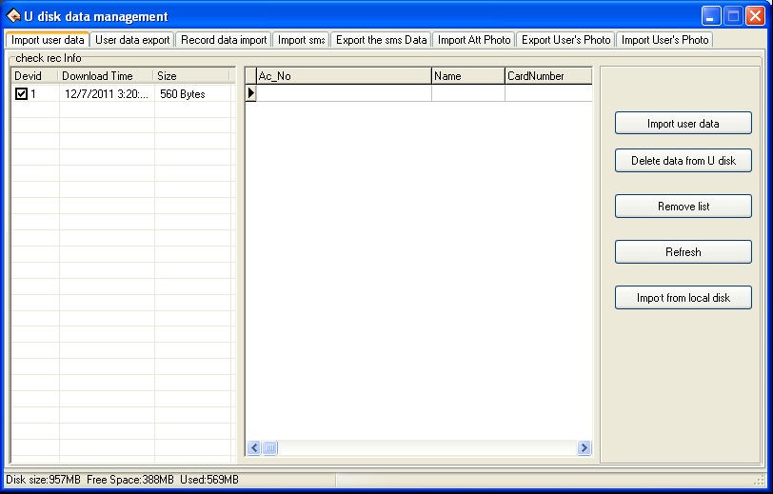The width and height of the screenshot is (773, 494).
Task: Click Delete data from U disk
Action: click(x=683, y=161)
